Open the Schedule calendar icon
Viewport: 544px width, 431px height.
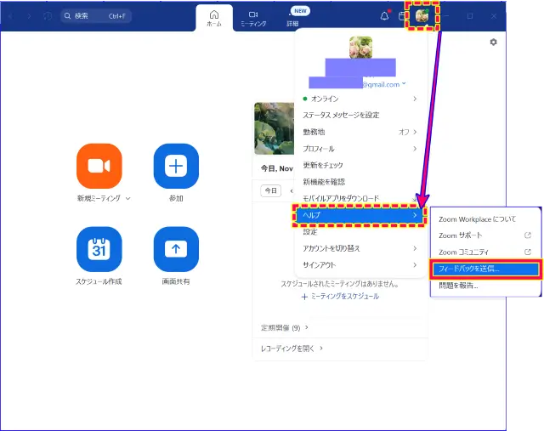tap(99, 249)
